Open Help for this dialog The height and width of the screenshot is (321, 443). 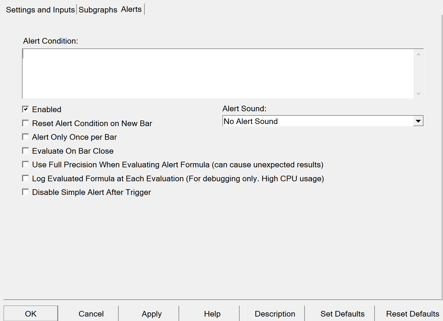[x=212, y=314]
